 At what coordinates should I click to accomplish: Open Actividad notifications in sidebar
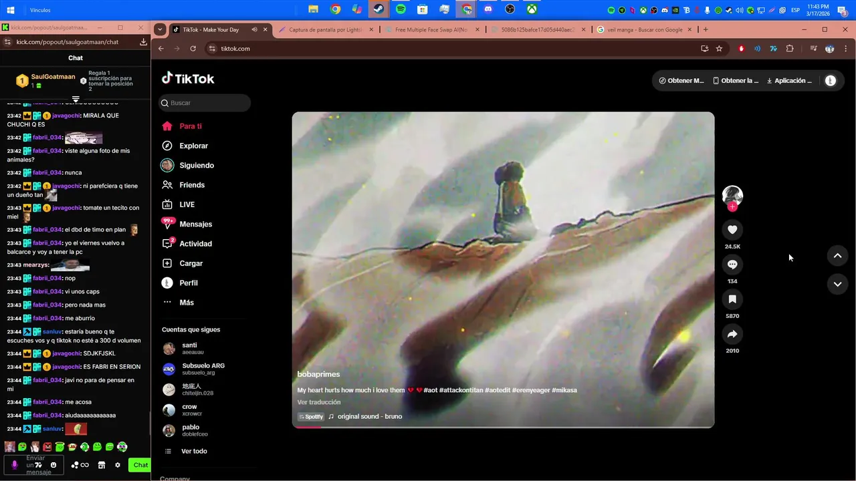coord(187,244)
